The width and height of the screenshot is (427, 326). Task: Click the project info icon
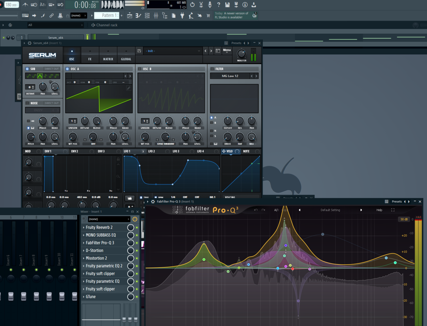245,5
